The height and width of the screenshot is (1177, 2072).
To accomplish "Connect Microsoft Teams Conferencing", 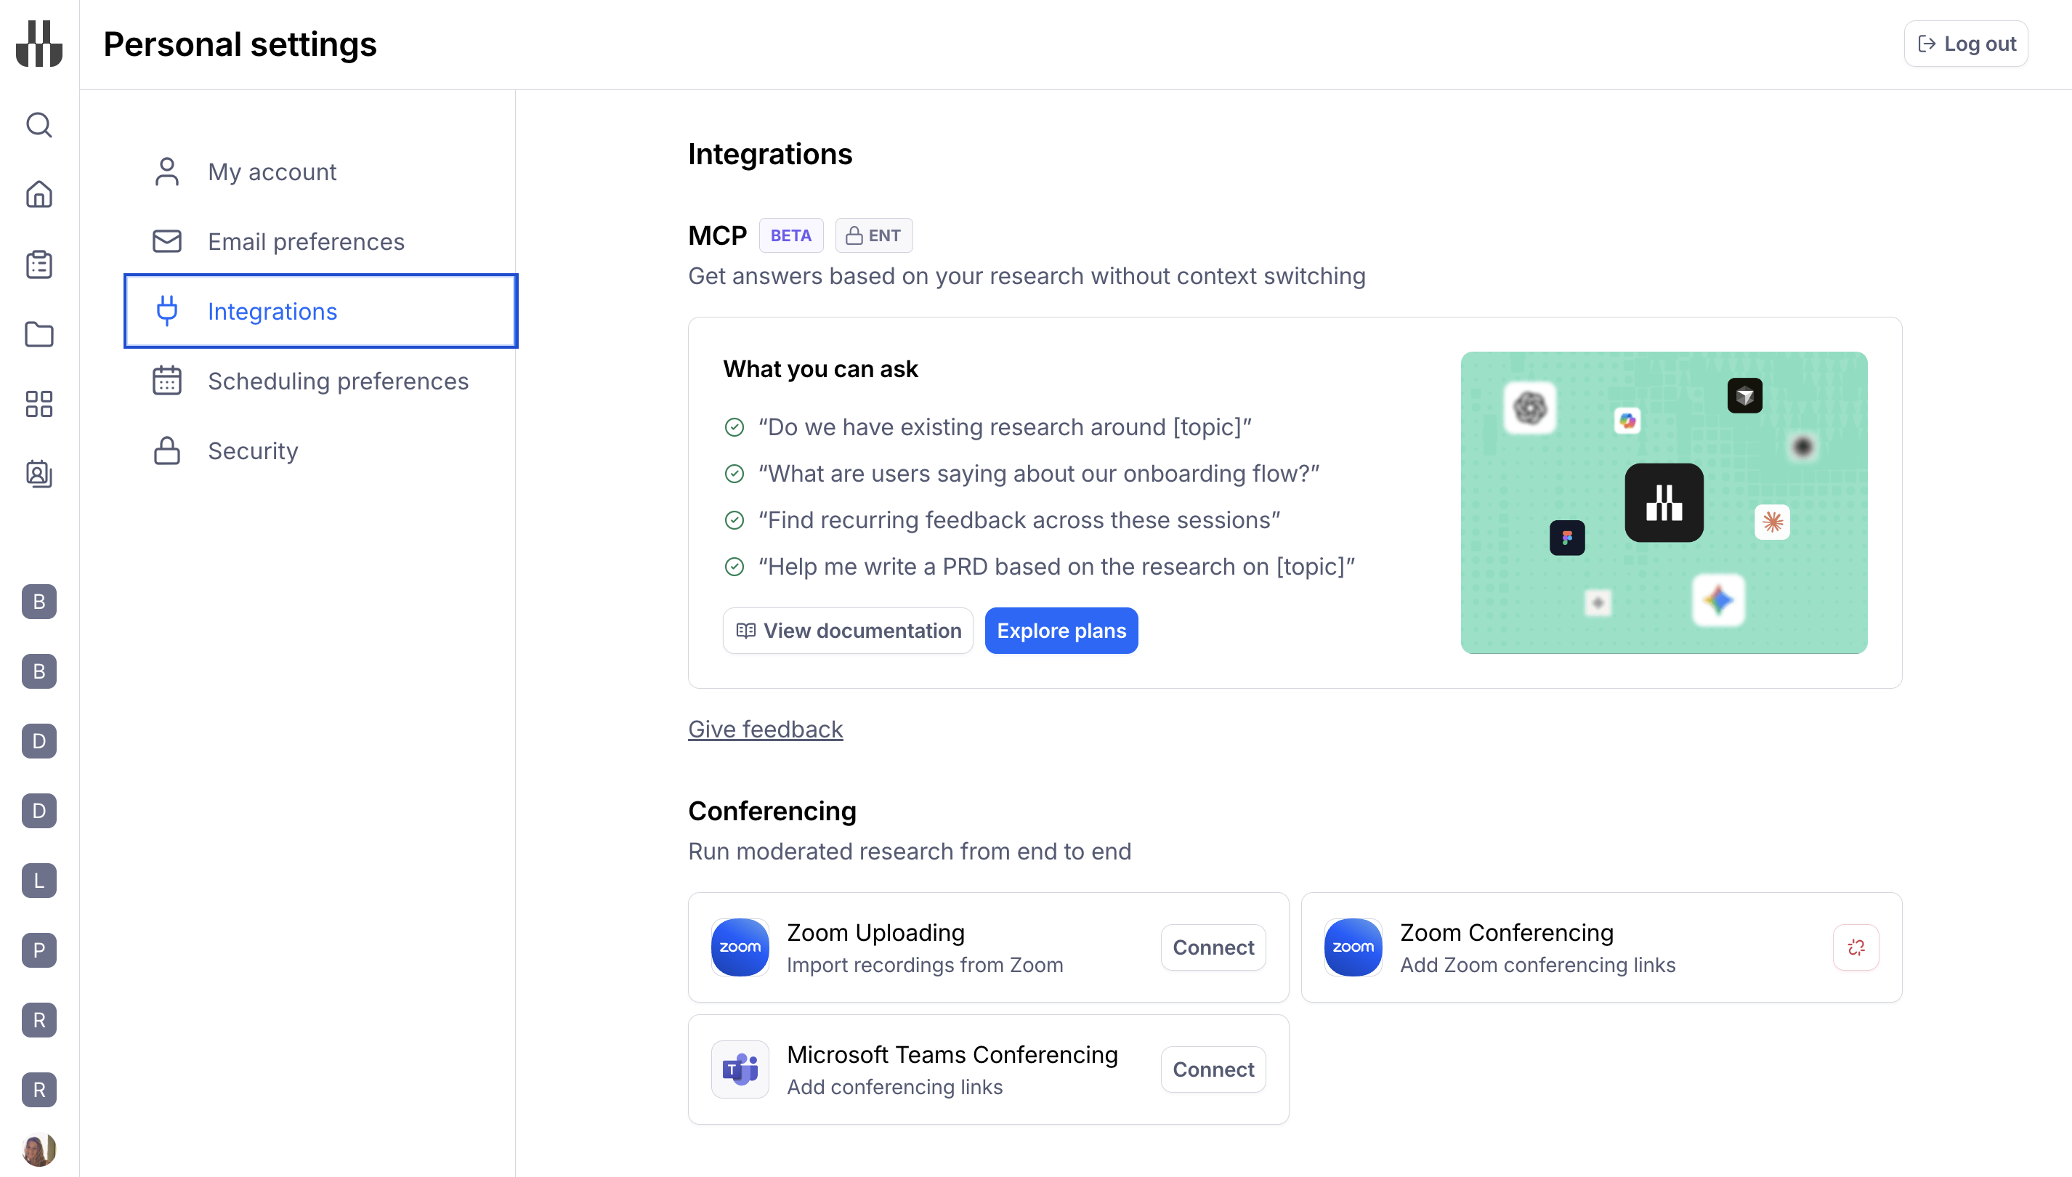I will (1213, 1069).
